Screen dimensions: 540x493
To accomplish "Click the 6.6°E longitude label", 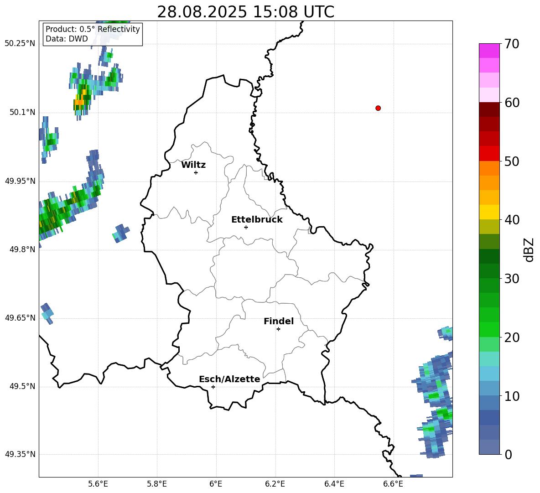I will point(393,484).
